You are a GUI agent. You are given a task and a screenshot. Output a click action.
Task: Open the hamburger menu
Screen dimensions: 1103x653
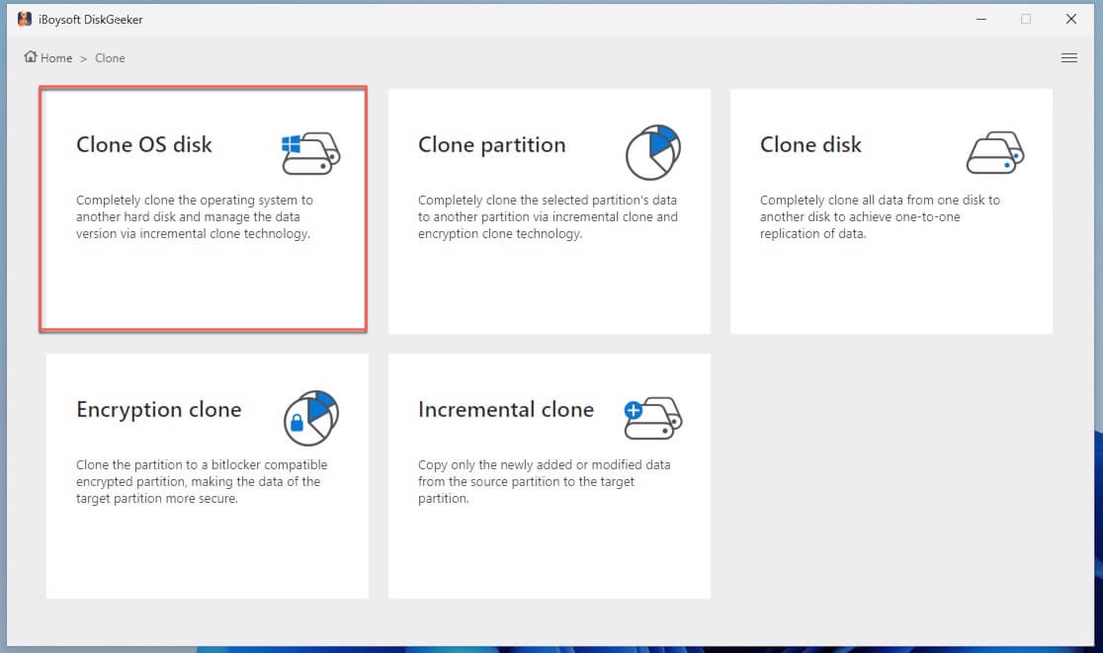[x=1068, y=58]
